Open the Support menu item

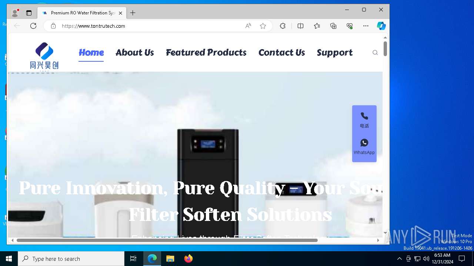click(x=335, y=52)
